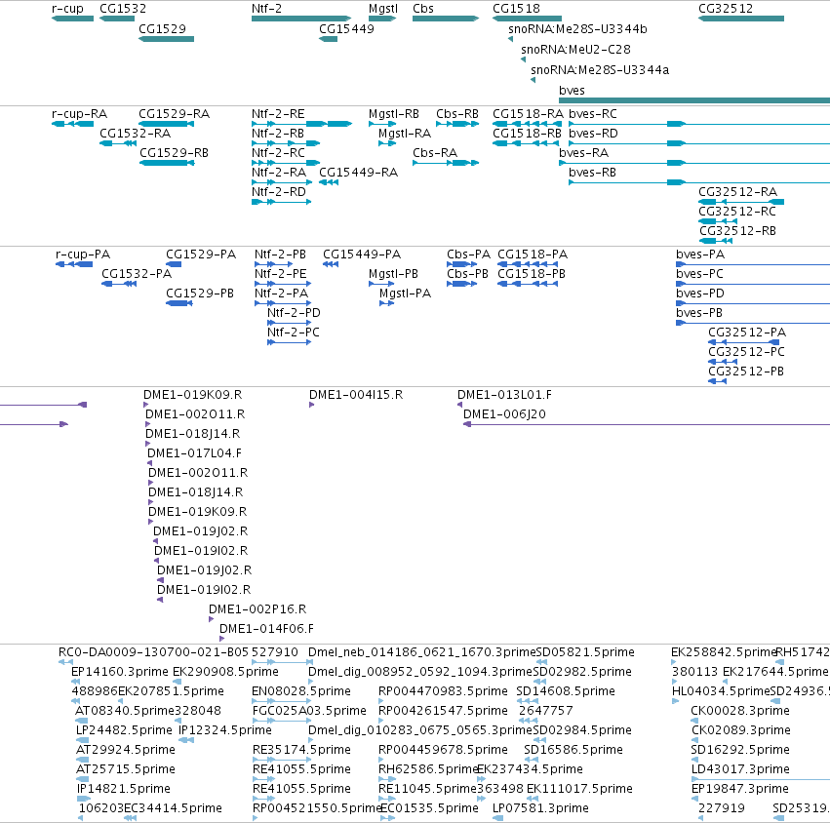Click the Cbs gene feature bar

[446, 19]
